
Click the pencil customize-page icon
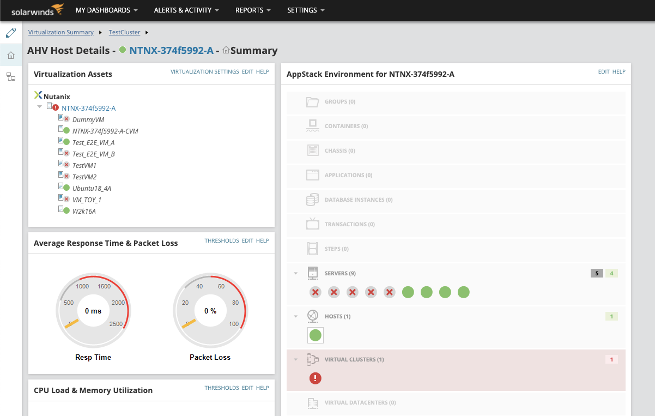coord(11,33)
